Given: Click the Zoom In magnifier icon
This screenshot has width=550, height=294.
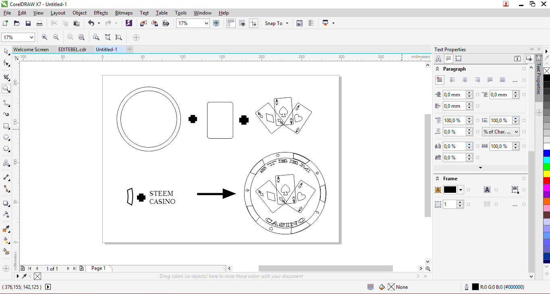Looking at the screenshot, I should click(x=44, y=37).
